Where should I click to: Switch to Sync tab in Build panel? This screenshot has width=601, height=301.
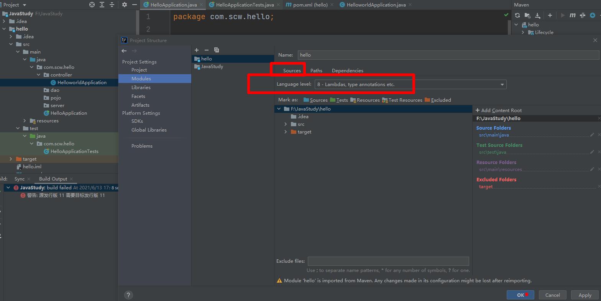[x=20, y=179]
